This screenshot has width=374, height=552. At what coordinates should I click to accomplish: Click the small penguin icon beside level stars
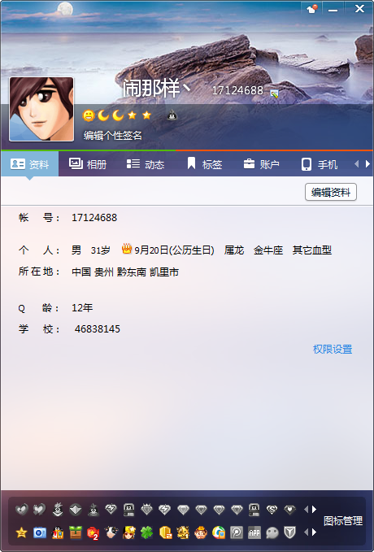tap(172, 115)
